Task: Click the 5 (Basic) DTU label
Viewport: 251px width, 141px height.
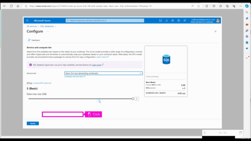Action: 32,89
